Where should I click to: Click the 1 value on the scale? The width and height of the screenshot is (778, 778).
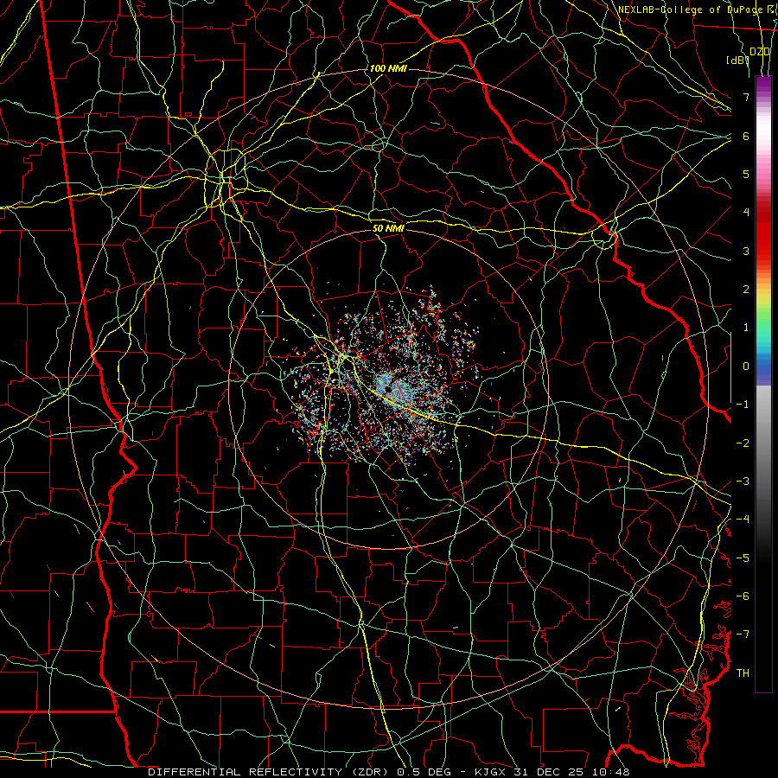[746, 328]
